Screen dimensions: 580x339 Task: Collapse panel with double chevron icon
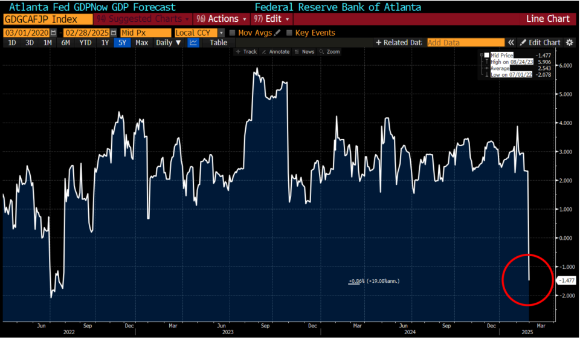point(511,42)
